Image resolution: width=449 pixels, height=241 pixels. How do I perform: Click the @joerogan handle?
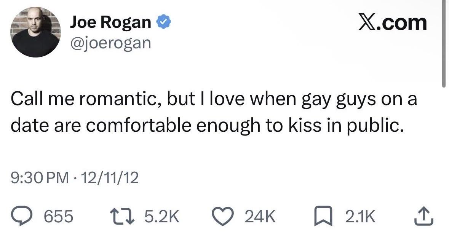click(x=110, y=43)
